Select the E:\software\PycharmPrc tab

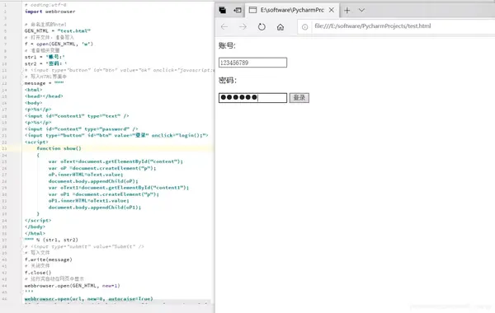(x=292, y=10)
